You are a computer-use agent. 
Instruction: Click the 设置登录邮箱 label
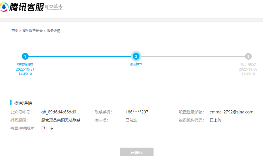[x=191, y=112]
